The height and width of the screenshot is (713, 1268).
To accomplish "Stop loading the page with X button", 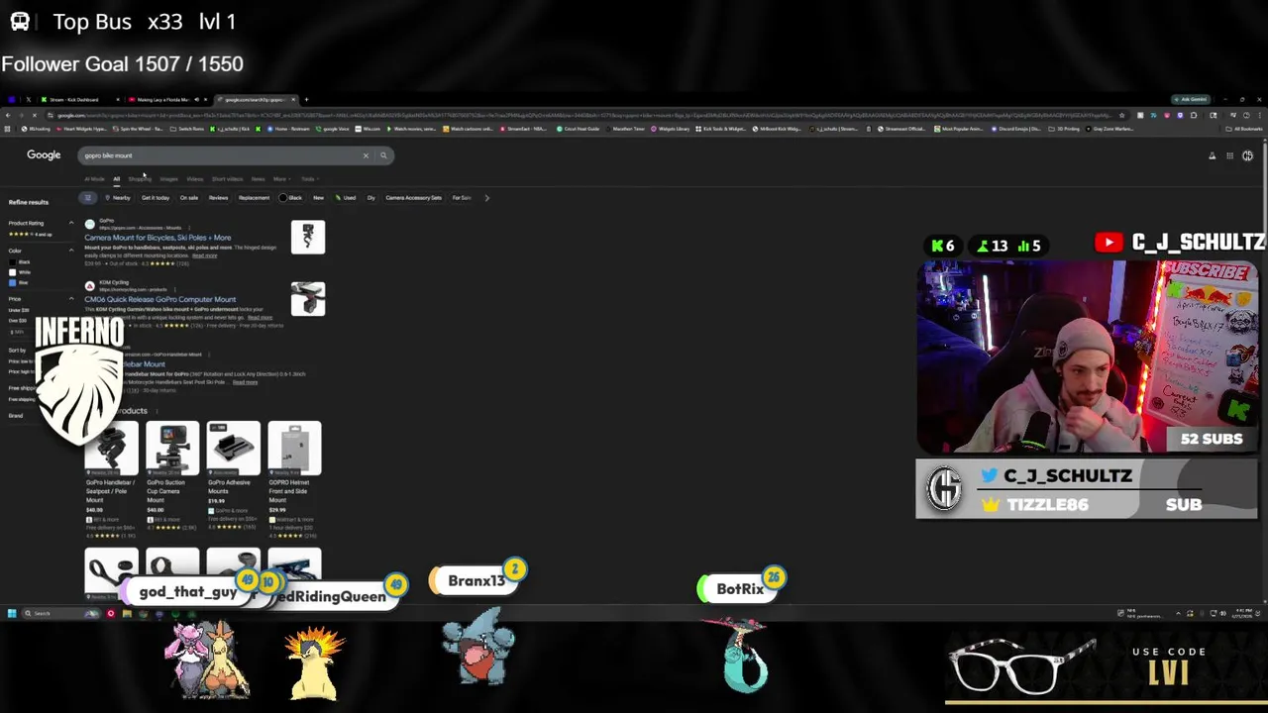I will [x=35, y=115].
